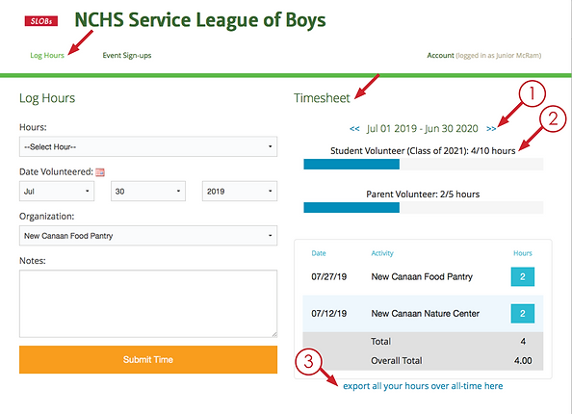Screen dimensions: 572x414
Task: Click the Total row value 4
Action: [x=523, y=342]
